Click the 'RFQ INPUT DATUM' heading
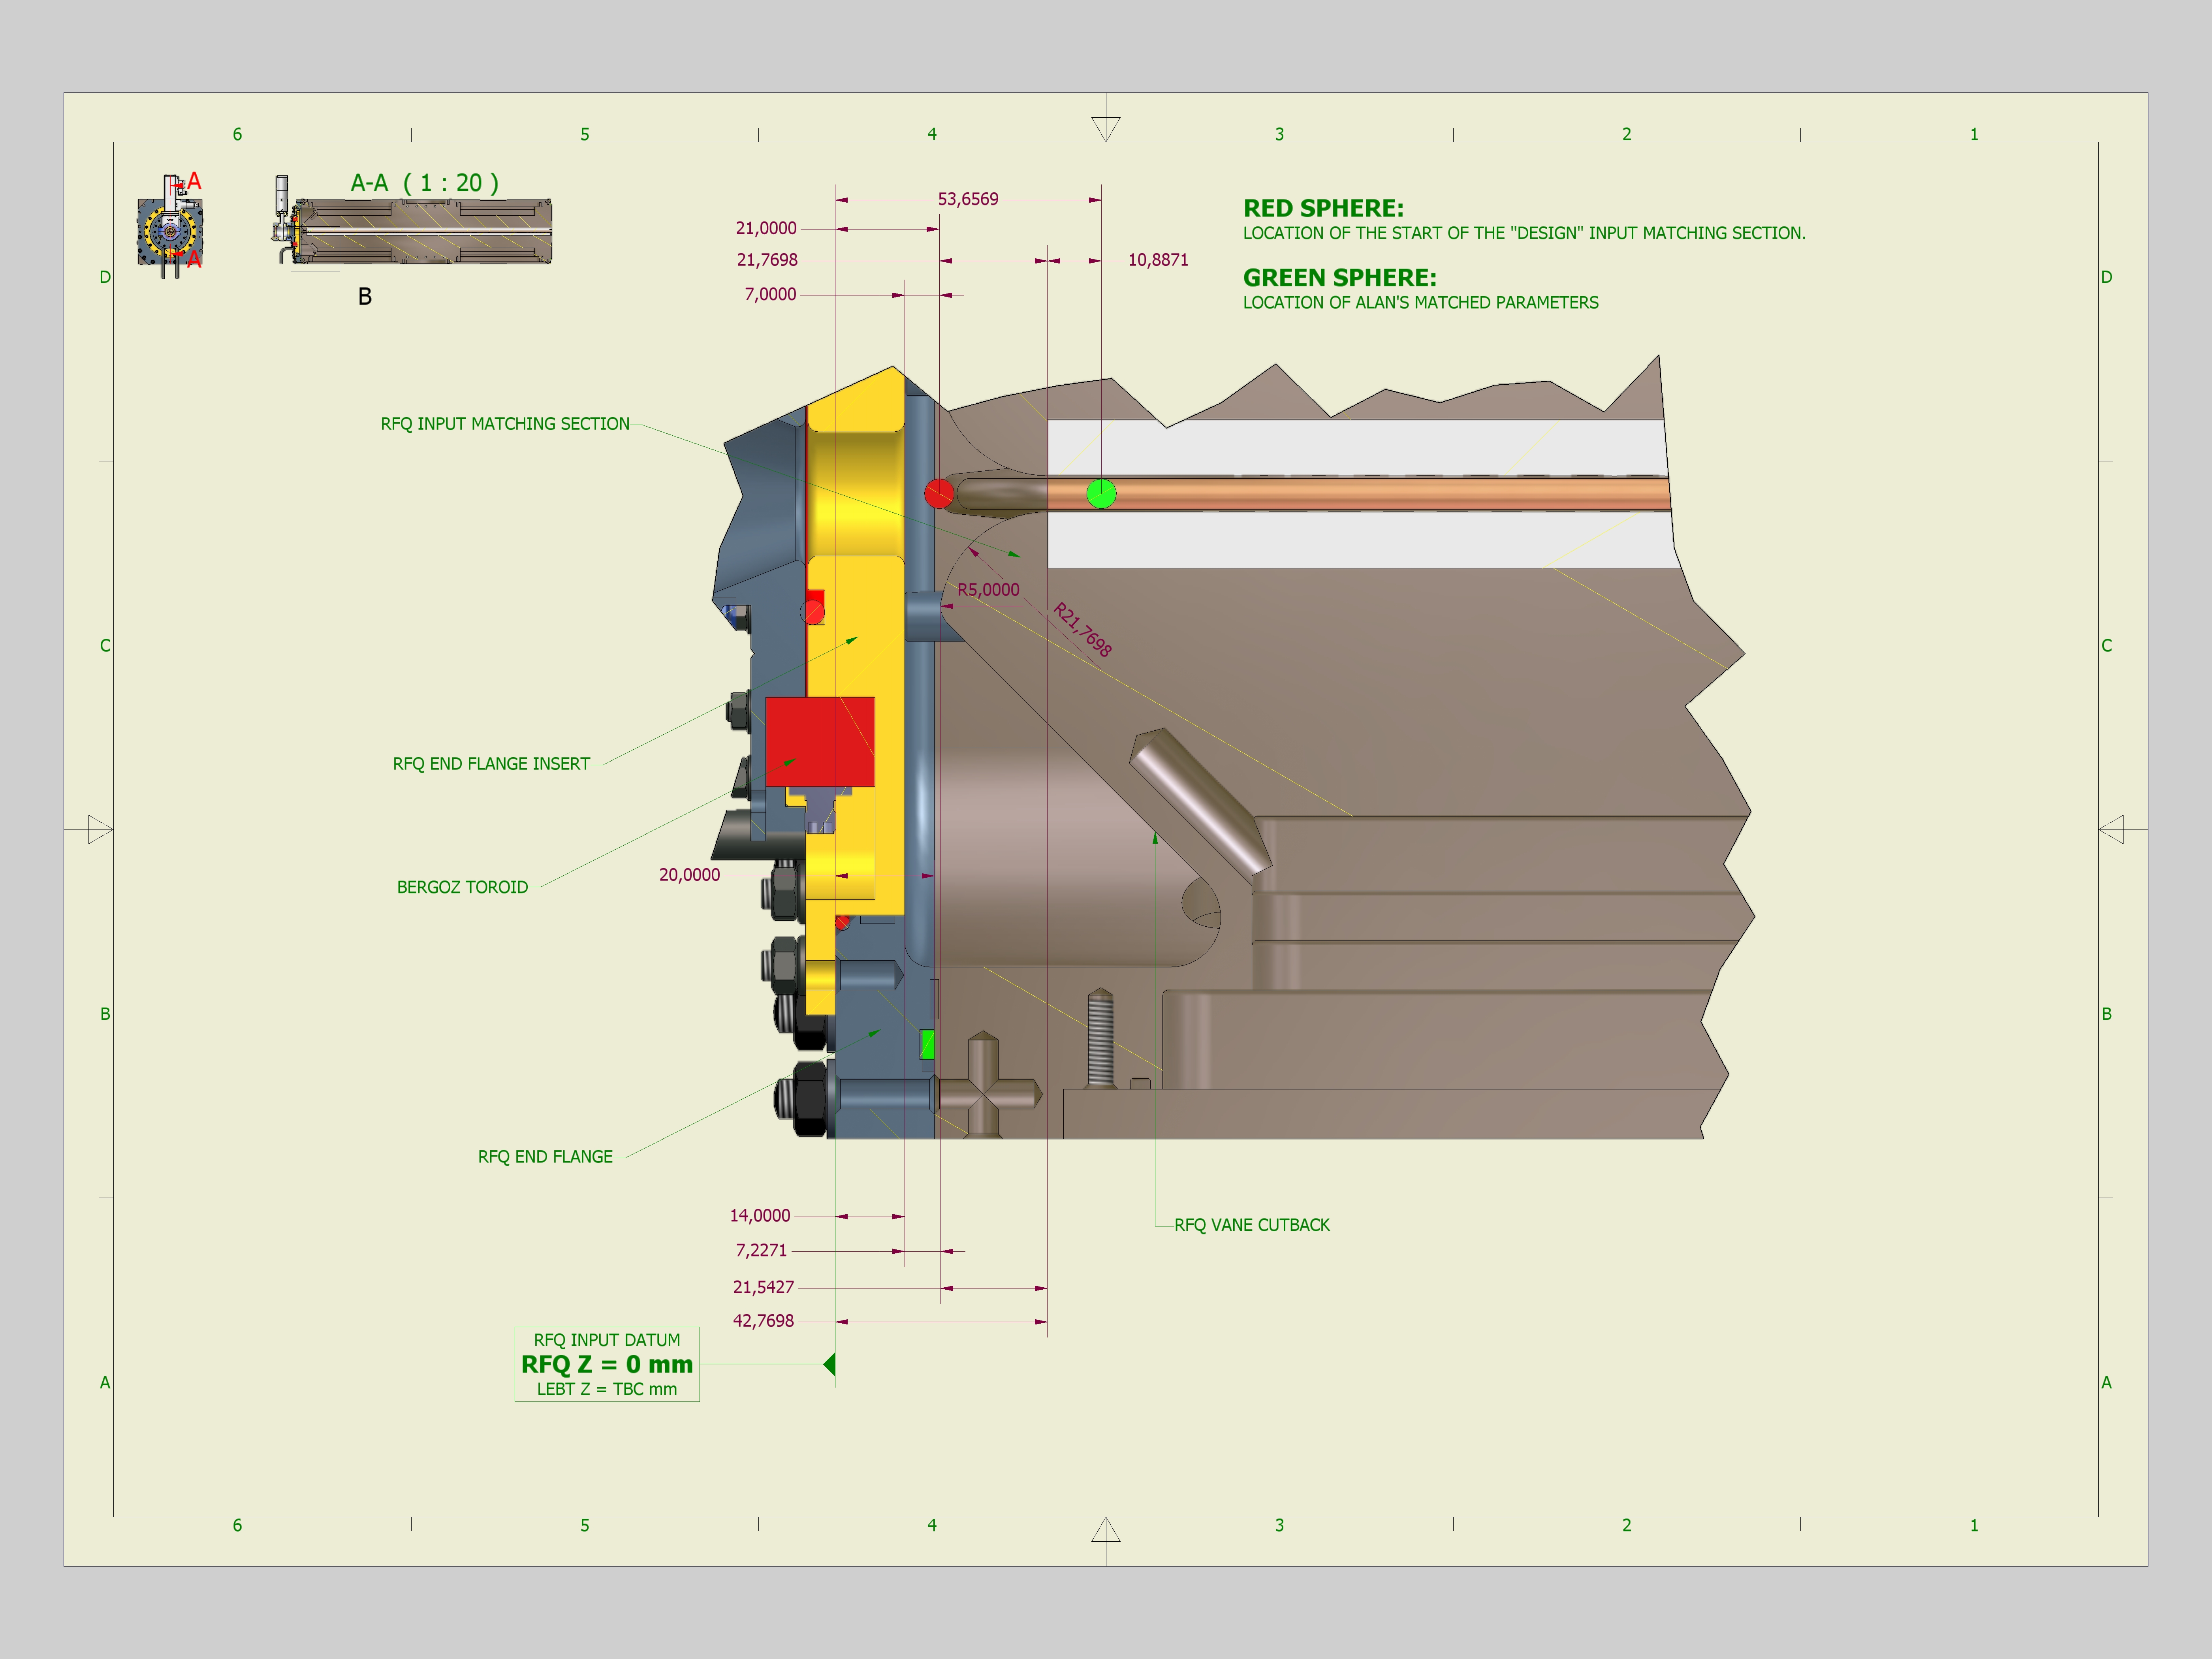 click(x=607, y=1340)
